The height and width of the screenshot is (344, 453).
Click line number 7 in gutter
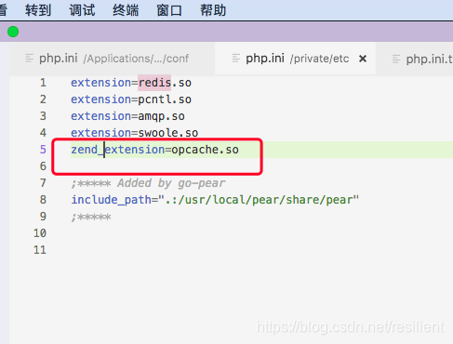tap(43, 183)
